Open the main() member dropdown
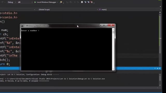 point(130,10)
